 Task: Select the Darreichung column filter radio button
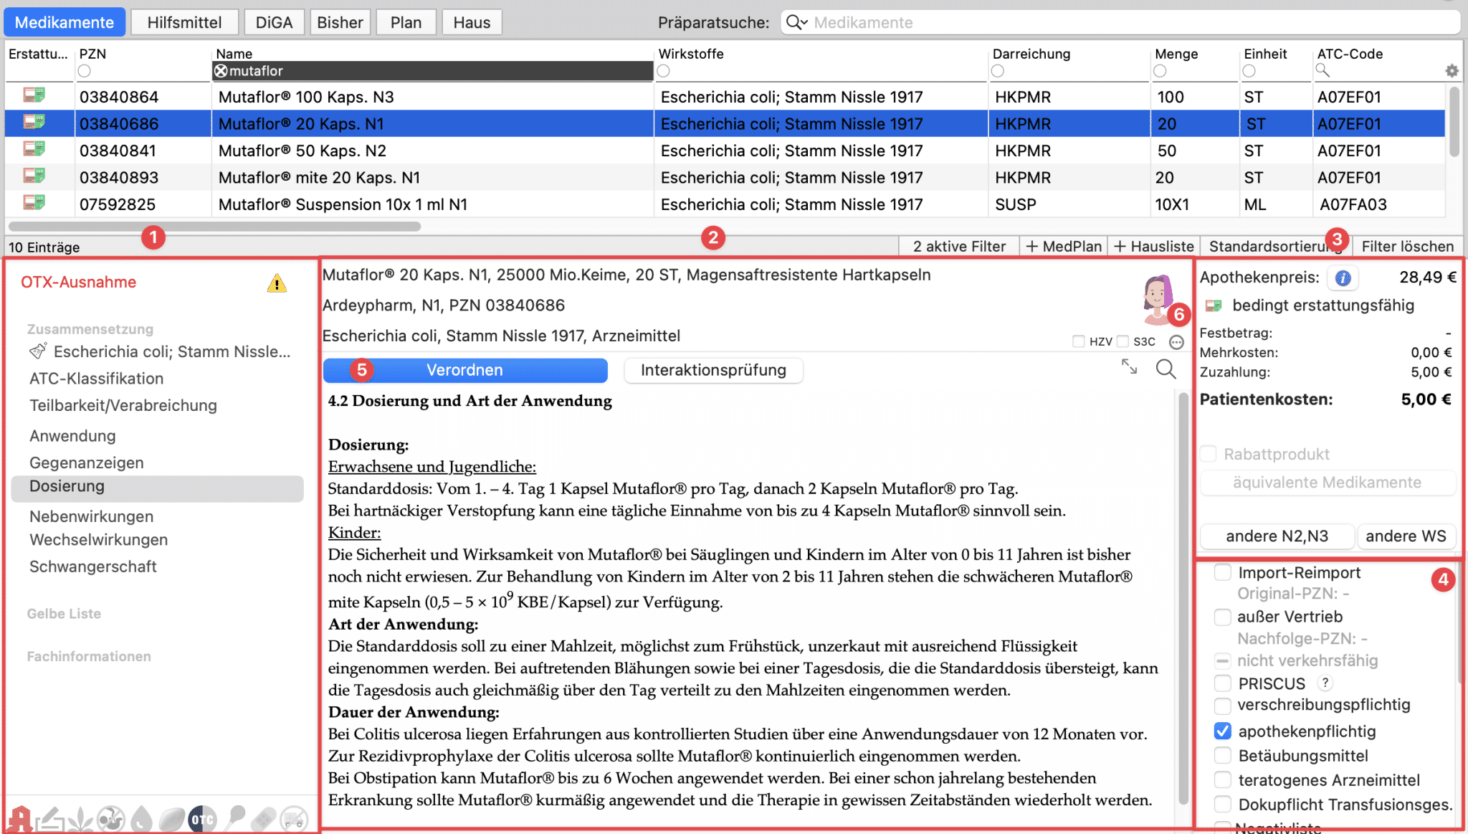[x=998, y=70]
